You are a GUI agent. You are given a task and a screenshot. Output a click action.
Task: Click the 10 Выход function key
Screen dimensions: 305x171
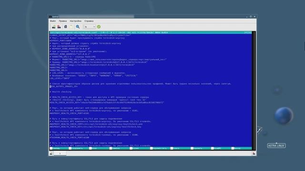[242, 148]
